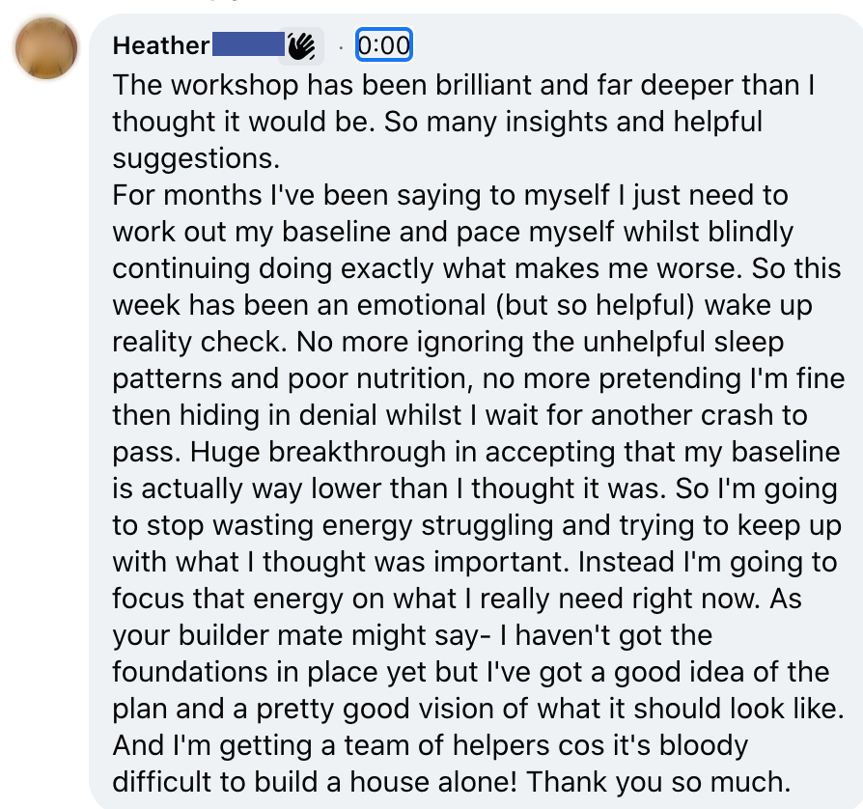This screenshot has width=863, height=809.
Task: Open the 0:00 timestamp link
Action: 383,45
